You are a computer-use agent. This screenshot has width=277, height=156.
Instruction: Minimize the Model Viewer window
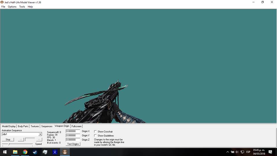tap(254, 2)
